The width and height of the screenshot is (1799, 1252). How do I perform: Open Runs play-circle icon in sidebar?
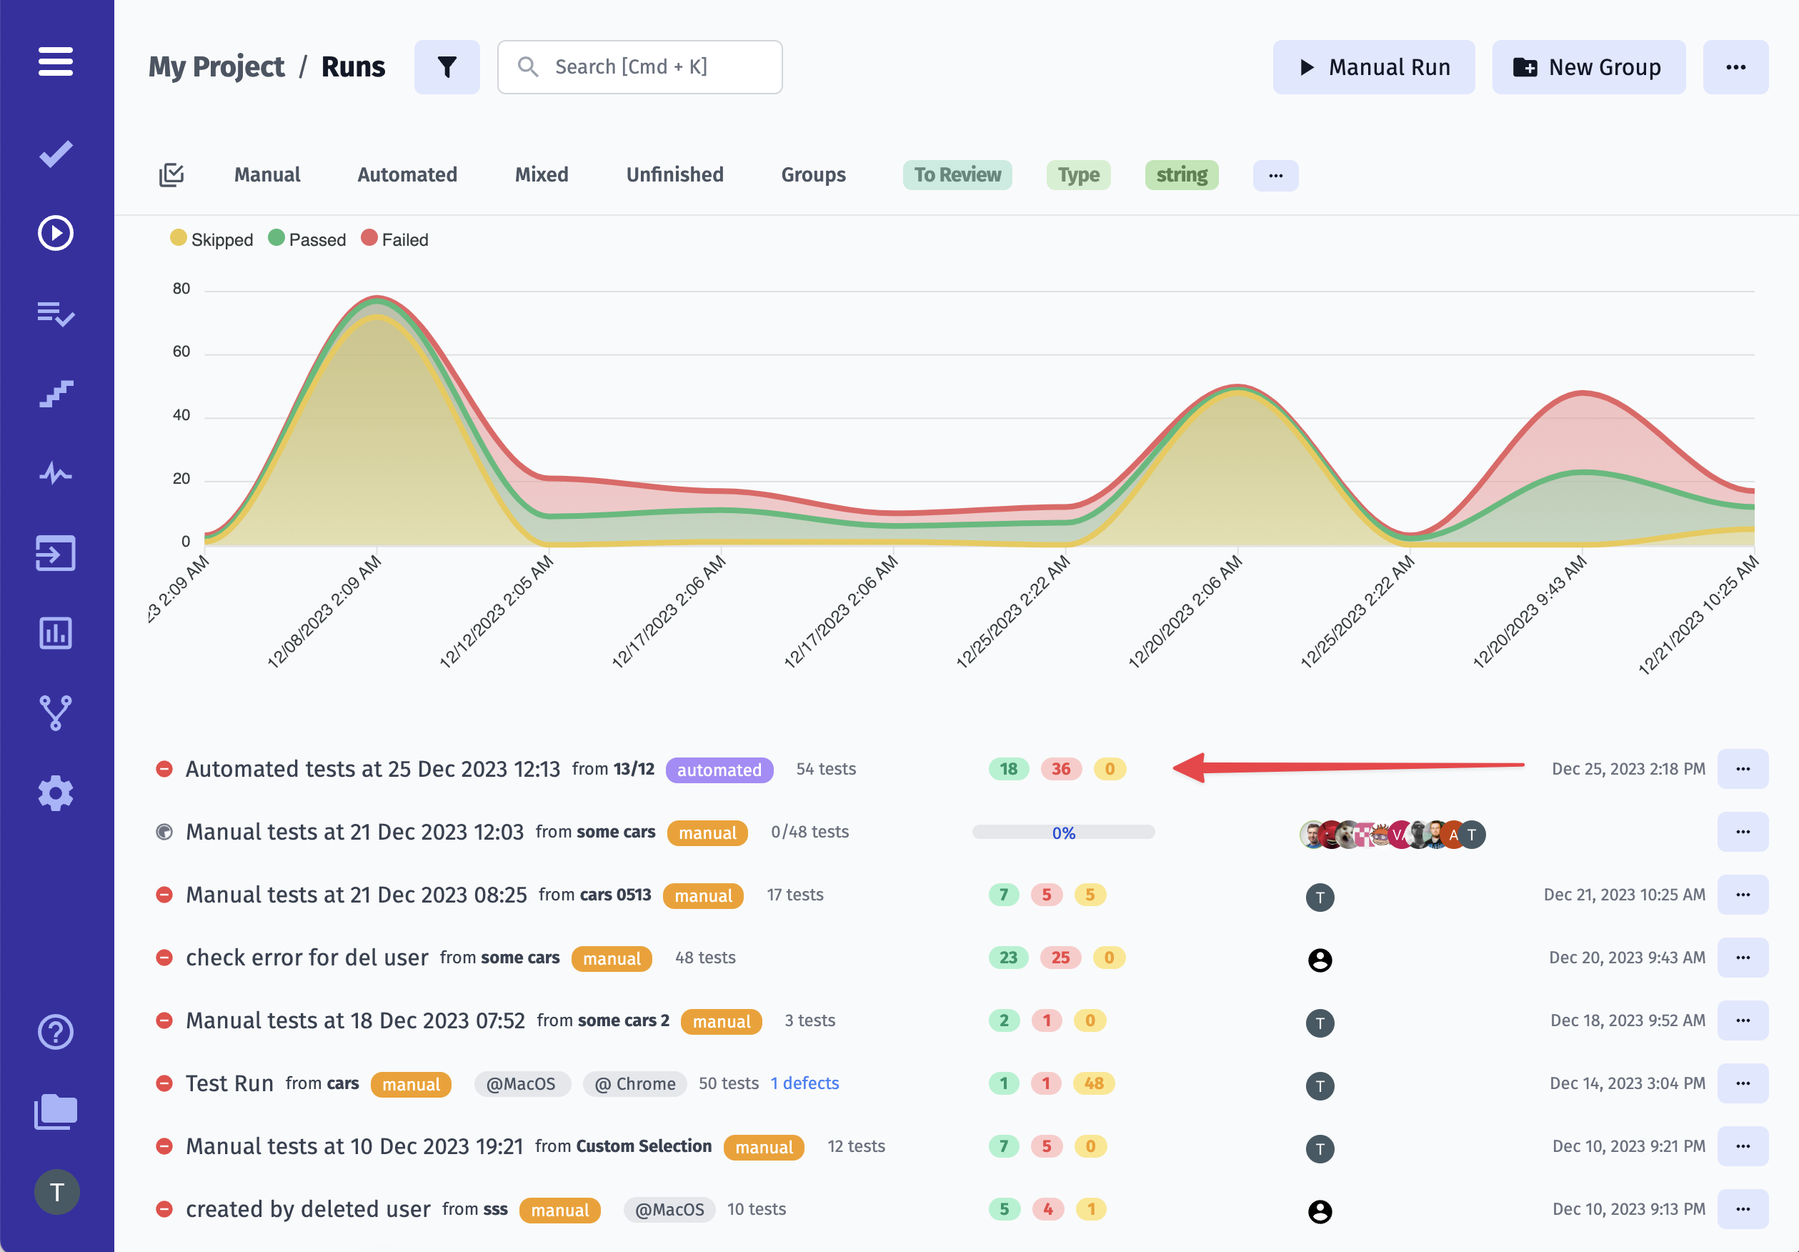(56, 233)
